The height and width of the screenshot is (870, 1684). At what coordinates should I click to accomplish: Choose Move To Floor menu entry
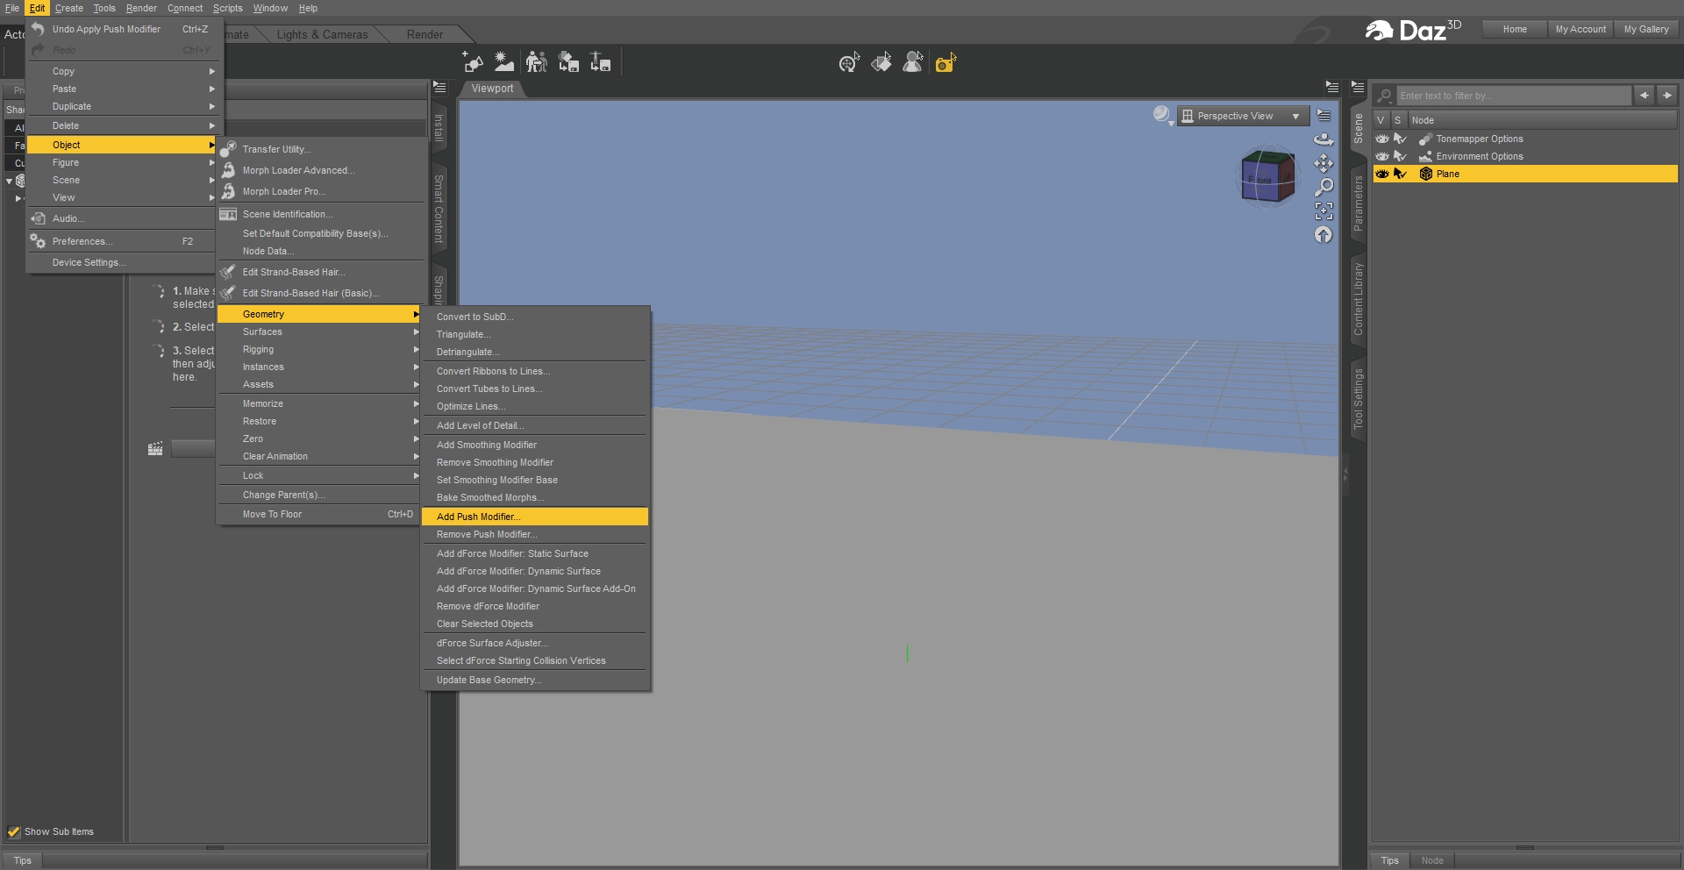click(x=319, y=514)
